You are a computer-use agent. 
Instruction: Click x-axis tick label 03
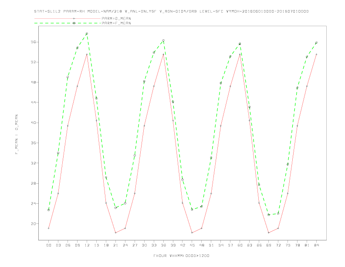click(x=58, y=245)
